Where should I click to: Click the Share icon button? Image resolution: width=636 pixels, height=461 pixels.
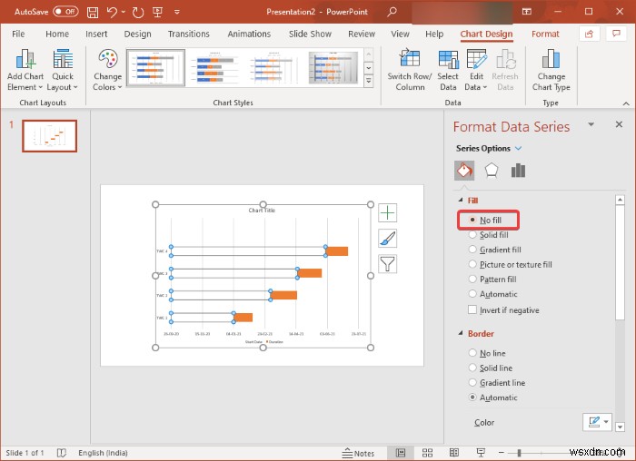coord(589,34)
